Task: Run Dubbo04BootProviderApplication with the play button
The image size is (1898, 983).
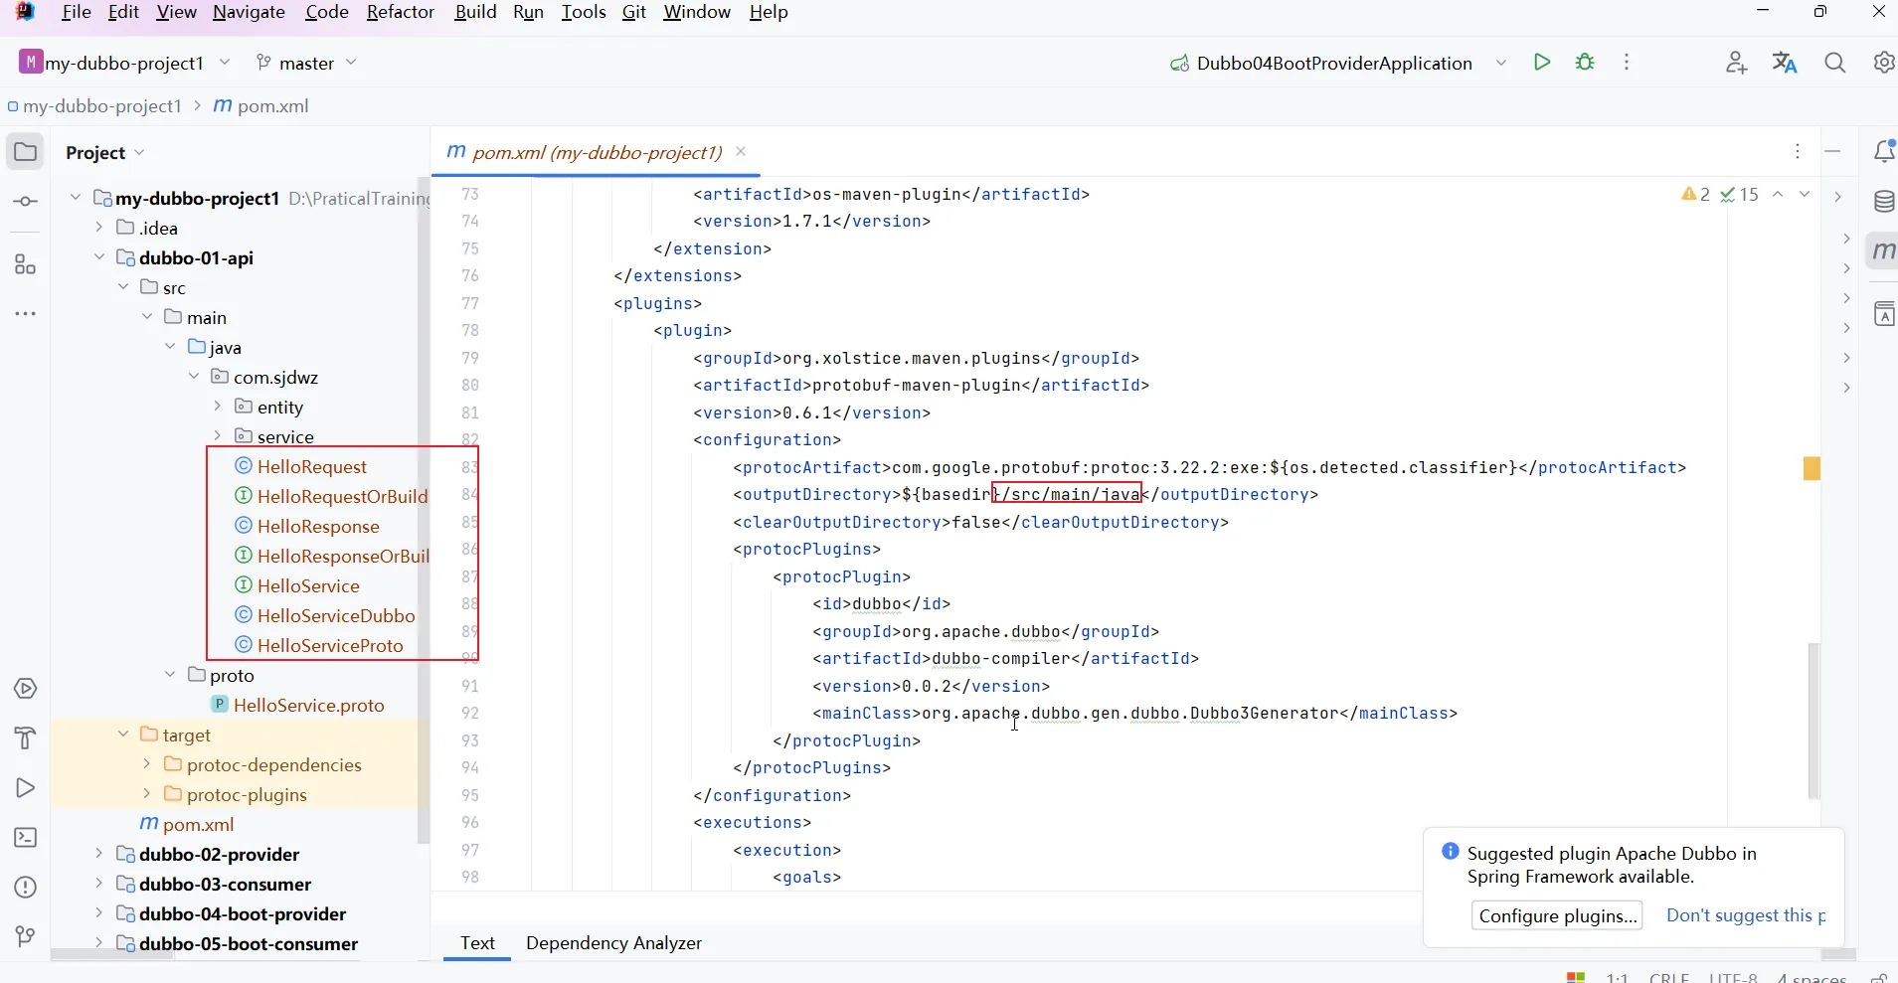Action: coord(1542,63)
